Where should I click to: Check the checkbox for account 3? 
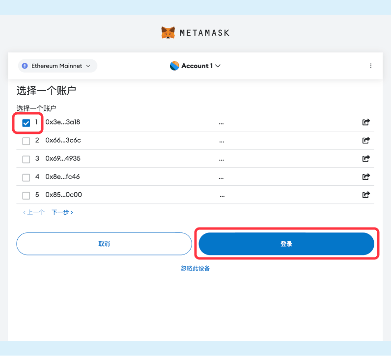27,159
